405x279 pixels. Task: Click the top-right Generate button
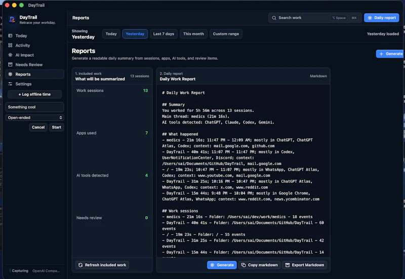click(x=390, y=54)
